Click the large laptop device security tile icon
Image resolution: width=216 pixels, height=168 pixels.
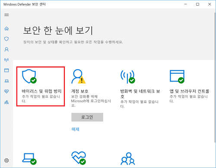coord(29,159)
